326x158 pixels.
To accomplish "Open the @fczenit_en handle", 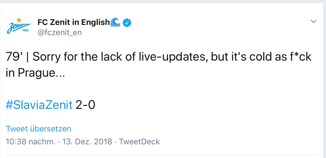I will tap(60, 33).
